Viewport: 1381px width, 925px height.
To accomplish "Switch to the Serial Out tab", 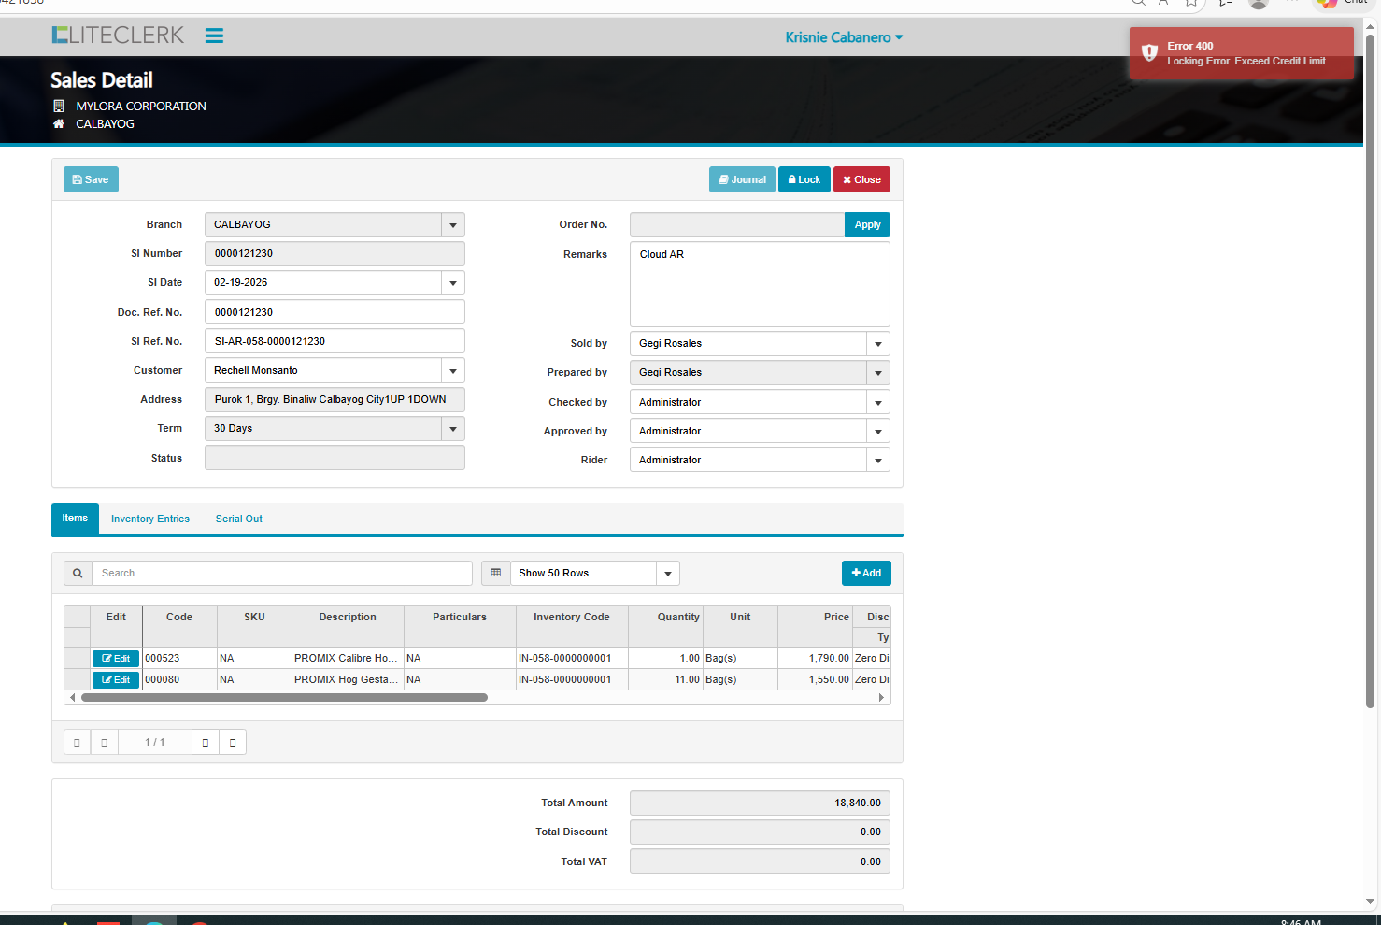I will click(x=239, y=519).
